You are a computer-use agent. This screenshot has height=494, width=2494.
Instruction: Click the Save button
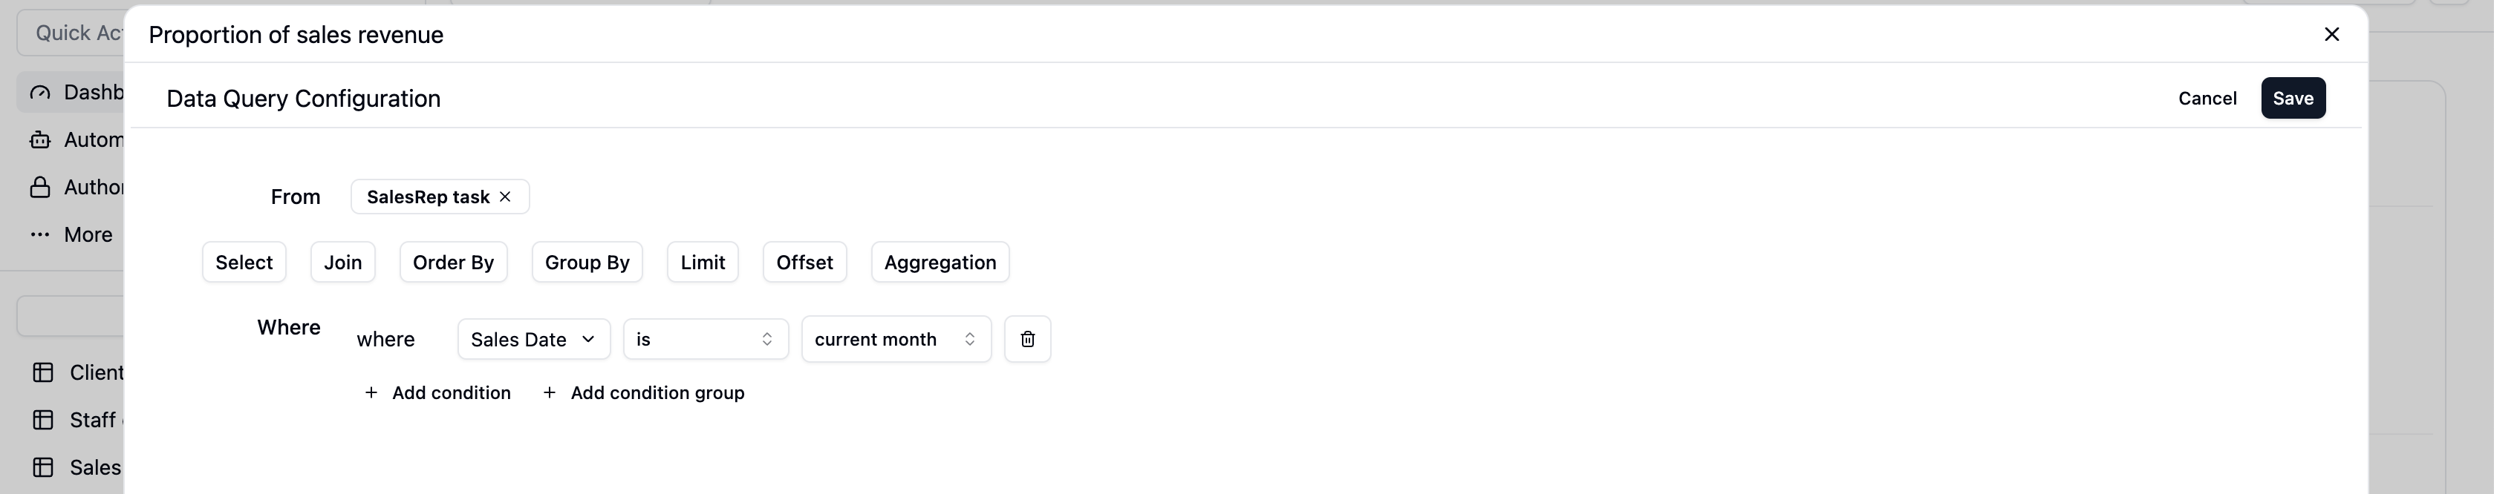click(x=2293, y=98)
